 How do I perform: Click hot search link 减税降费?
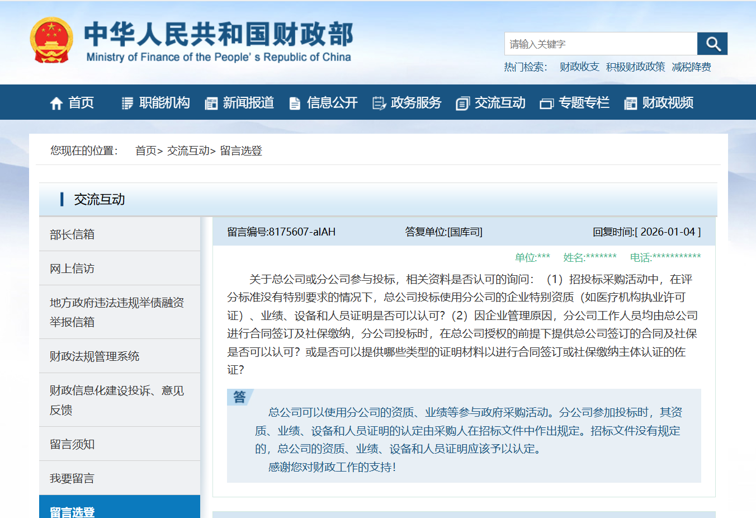[692, 67]
